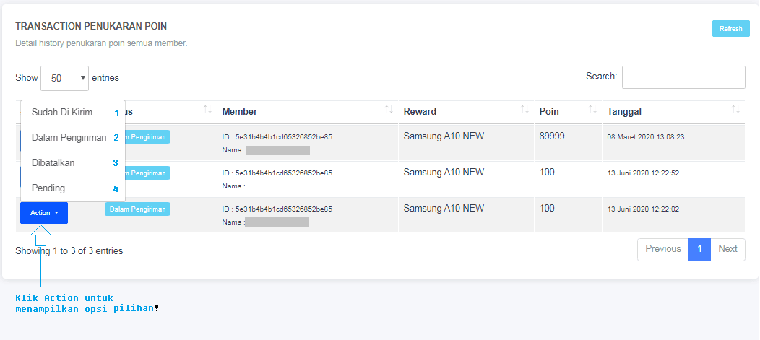Click the sort arrows in Member column
760x340 pixels.
click(389, 110)
